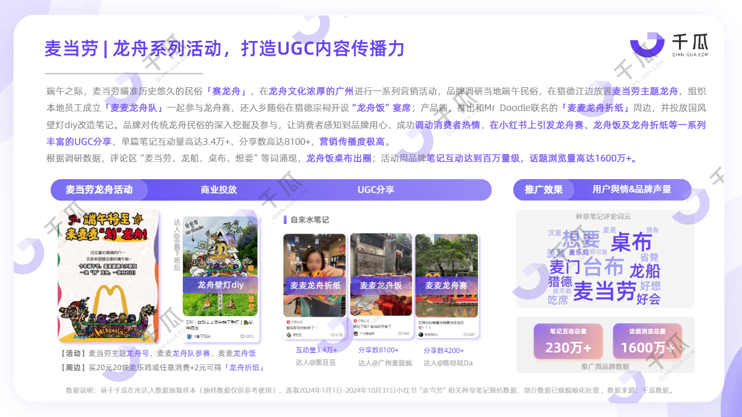Open the 麦麦龙舟饭 note photo

(381, 275)
